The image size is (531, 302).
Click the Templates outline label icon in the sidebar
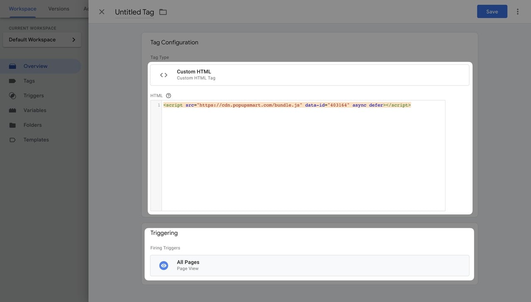[12, 140]
